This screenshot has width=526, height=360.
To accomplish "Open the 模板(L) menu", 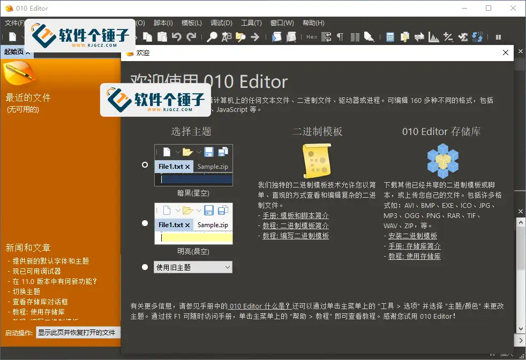I will pyautogui.click(x=192, y=23).
